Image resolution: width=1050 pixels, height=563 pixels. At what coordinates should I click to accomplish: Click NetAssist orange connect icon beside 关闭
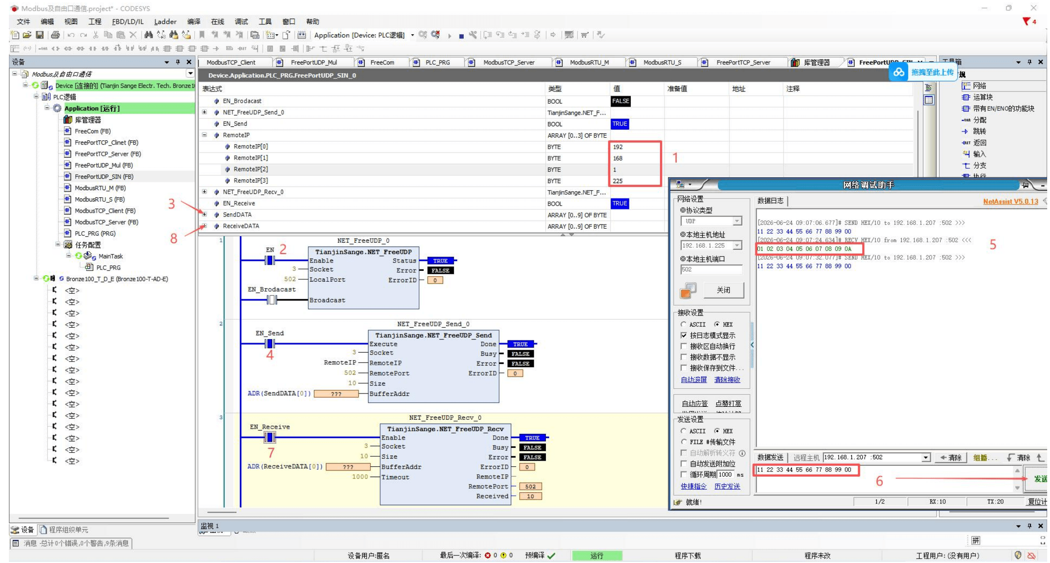[x=688, y=291]
